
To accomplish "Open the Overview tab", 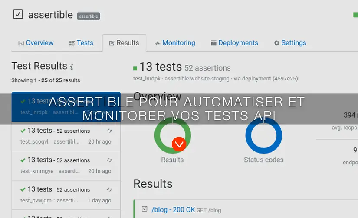I will tap(36, 43).
